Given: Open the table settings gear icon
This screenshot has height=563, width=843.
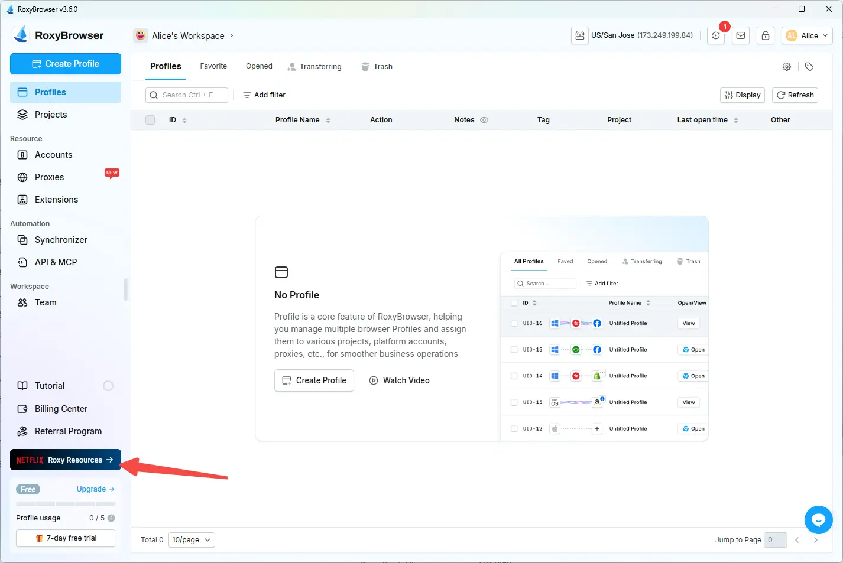Looking at the screenshot, I should point(787,67).
